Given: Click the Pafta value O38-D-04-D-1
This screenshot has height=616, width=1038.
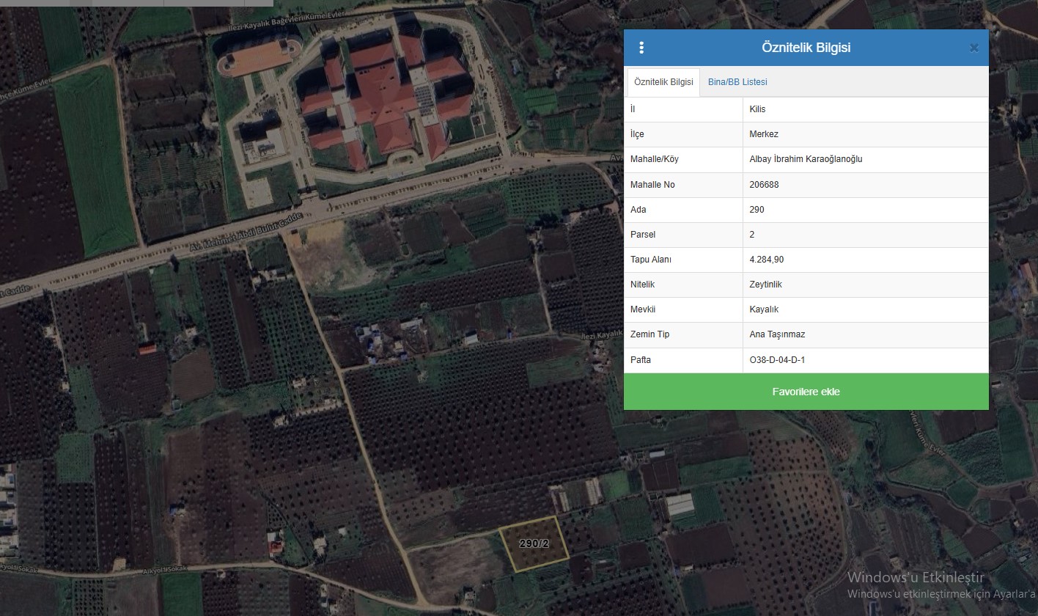Looking at the screenshot, I should click(777, 360).
